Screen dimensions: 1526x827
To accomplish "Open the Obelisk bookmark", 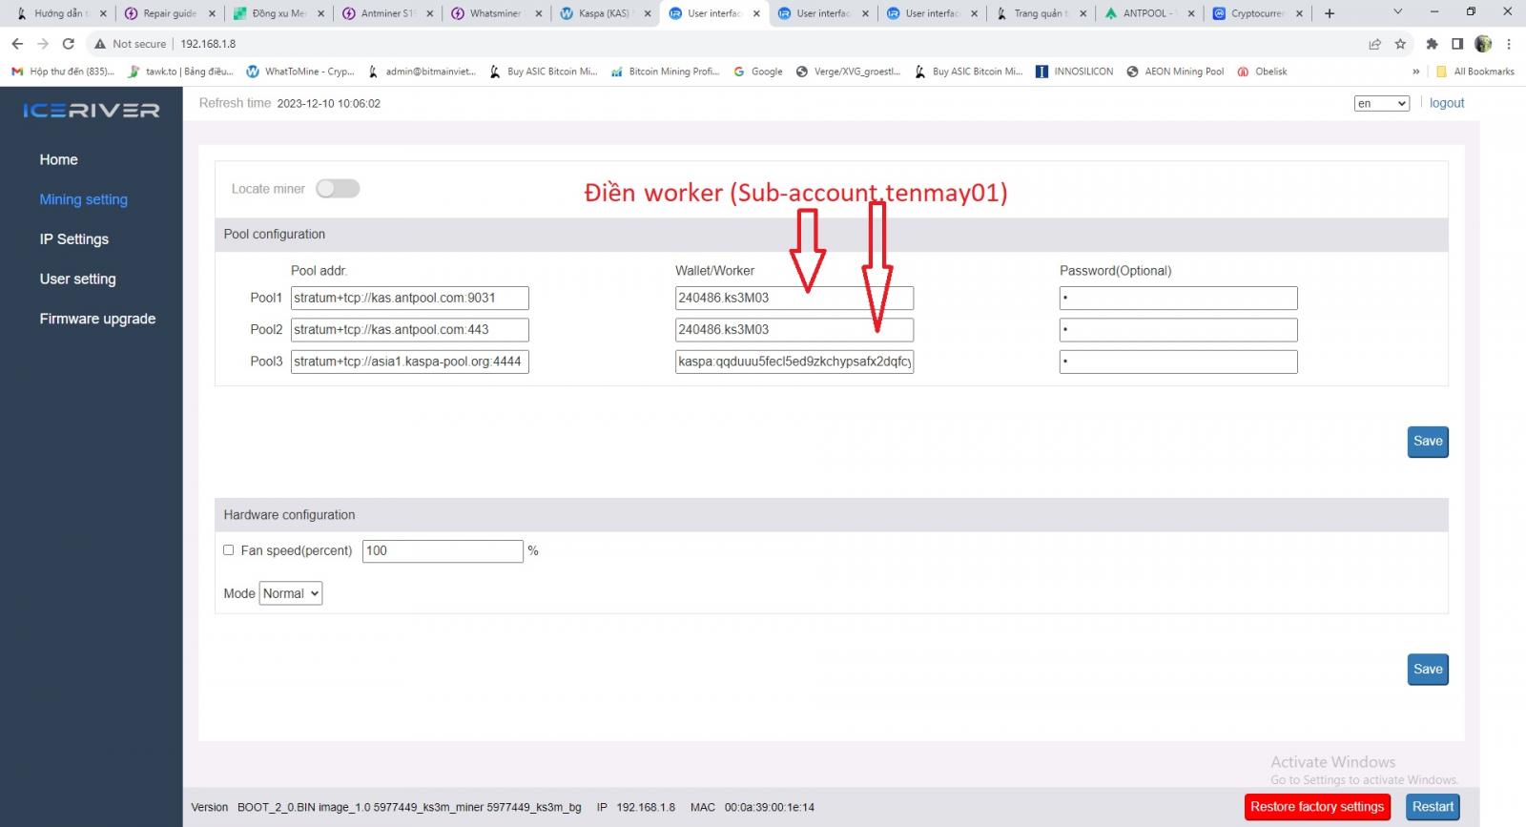I will coord(1263,72).
